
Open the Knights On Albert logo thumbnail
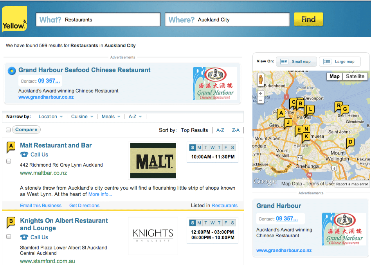pos(153,236)
